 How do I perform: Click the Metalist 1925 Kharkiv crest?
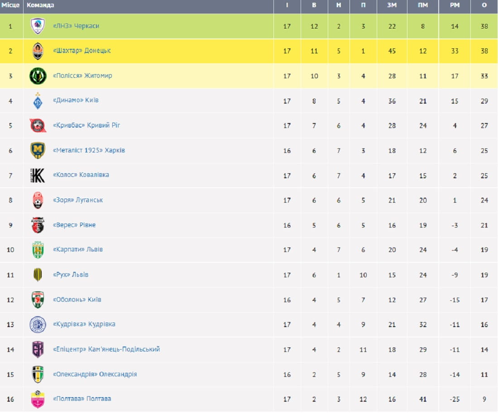[38, 150]
